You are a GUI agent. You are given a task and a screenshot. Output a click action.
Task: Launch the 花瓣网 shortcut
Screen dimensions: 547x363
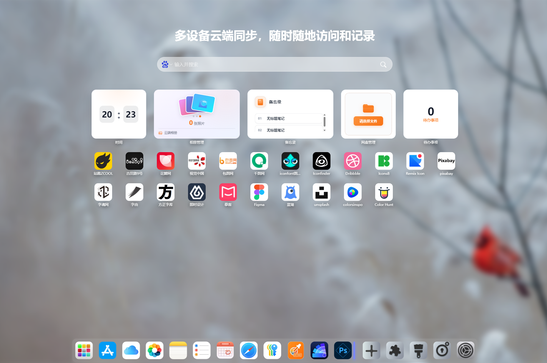(x=166, y=161)
